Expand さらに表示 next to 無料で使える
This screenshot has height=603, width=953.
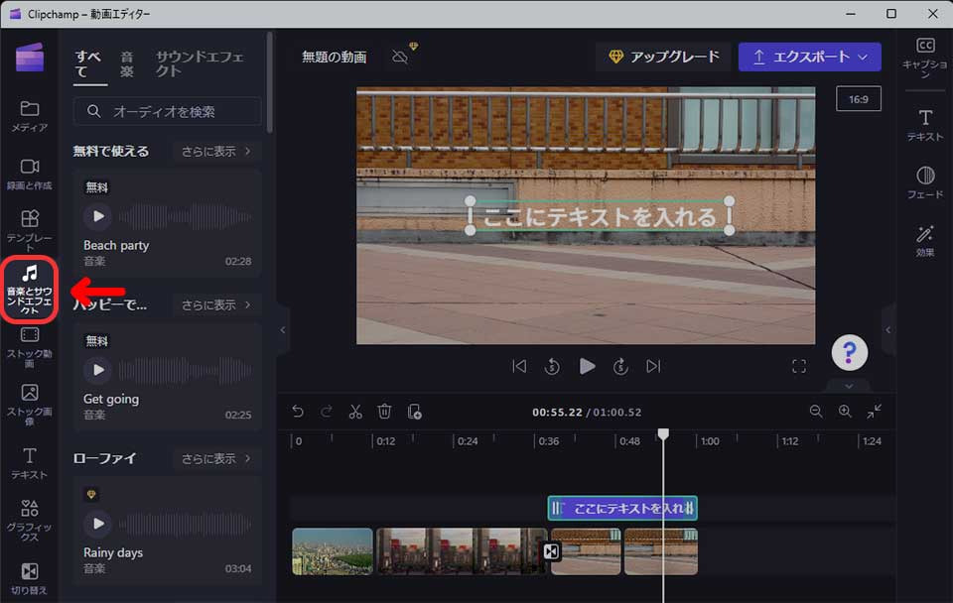(x=216, y=151)
